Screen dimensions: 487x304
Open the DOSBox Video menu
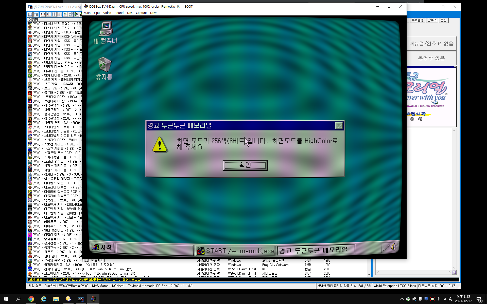click(x=107, y=13)
